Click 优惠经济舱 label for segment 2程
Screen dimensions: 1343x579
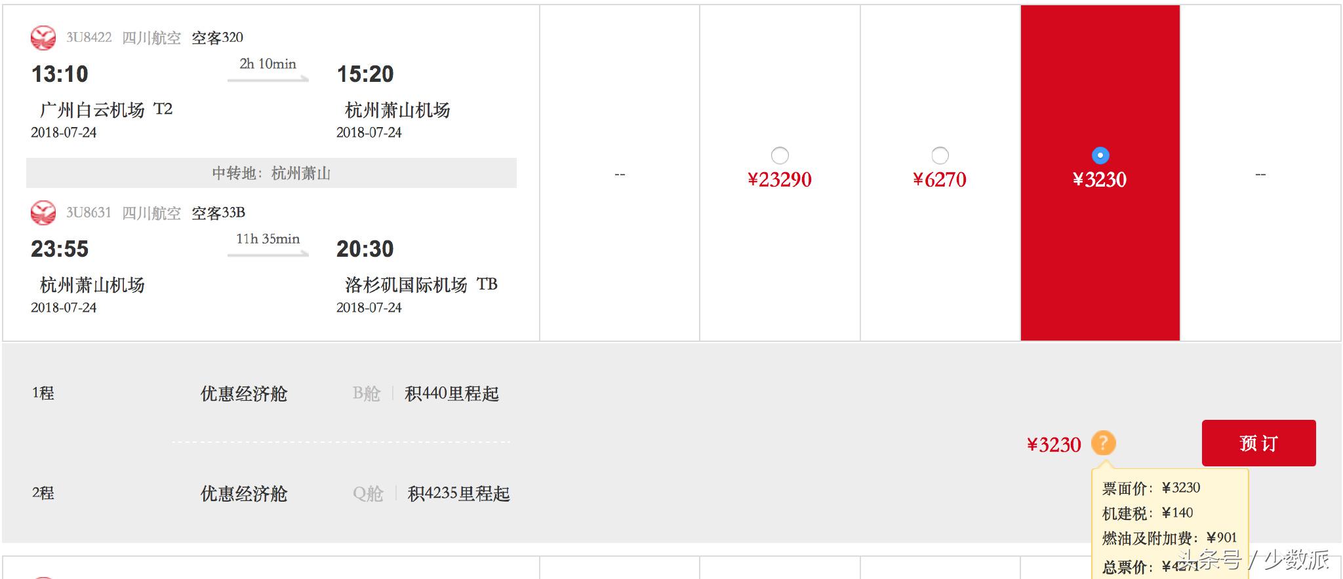point(244,494)
